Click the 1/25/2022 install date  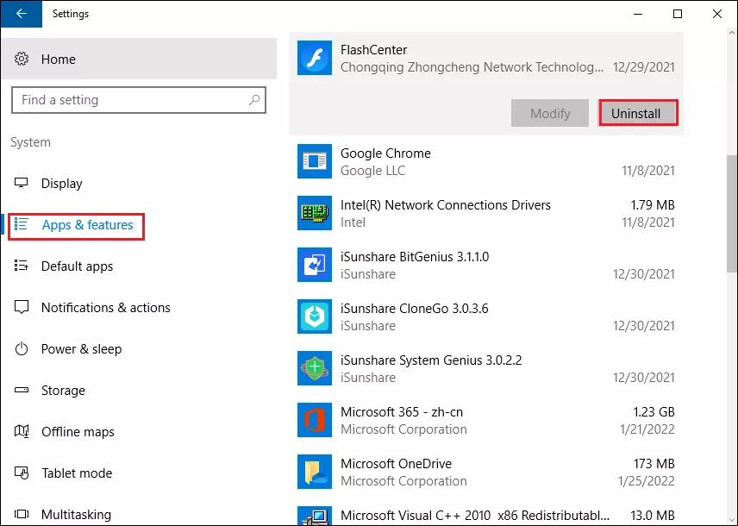(x=647, y=481)
